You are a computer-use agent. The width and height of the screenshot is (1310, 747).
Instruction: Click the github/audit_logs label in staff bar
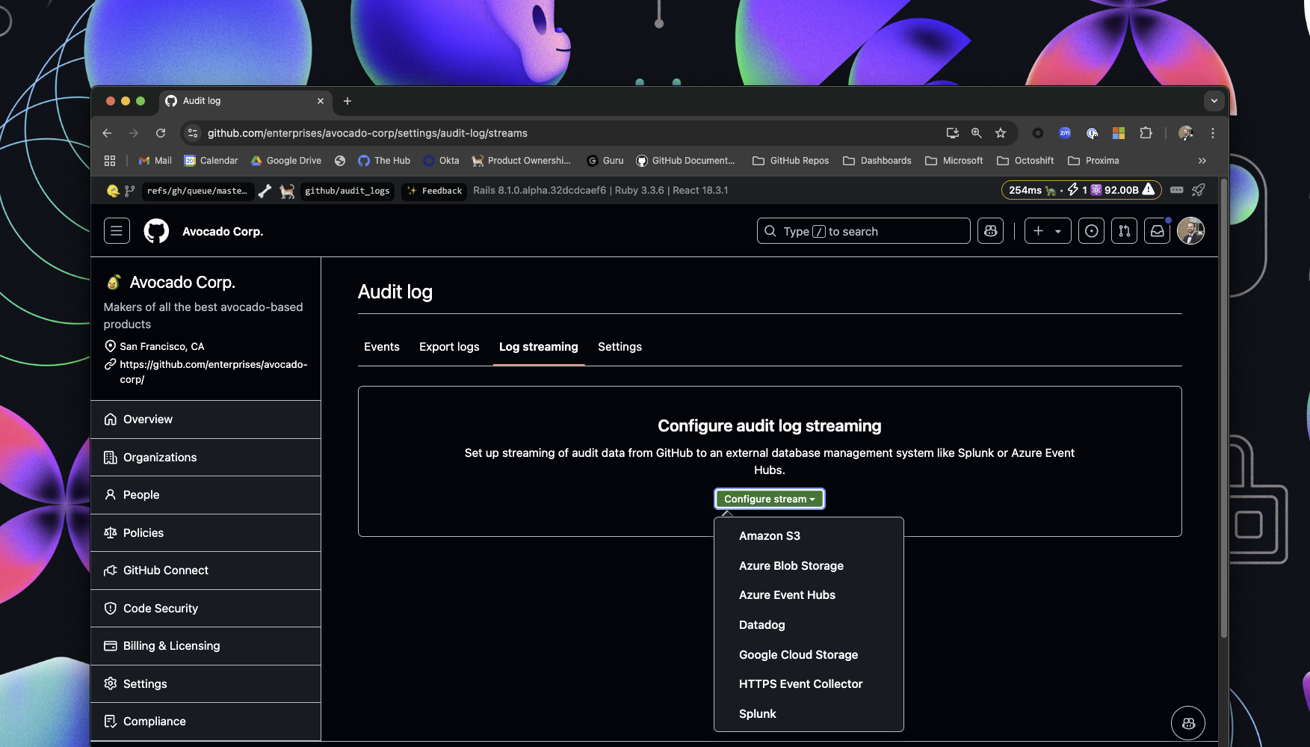click(x=347, y=191)
